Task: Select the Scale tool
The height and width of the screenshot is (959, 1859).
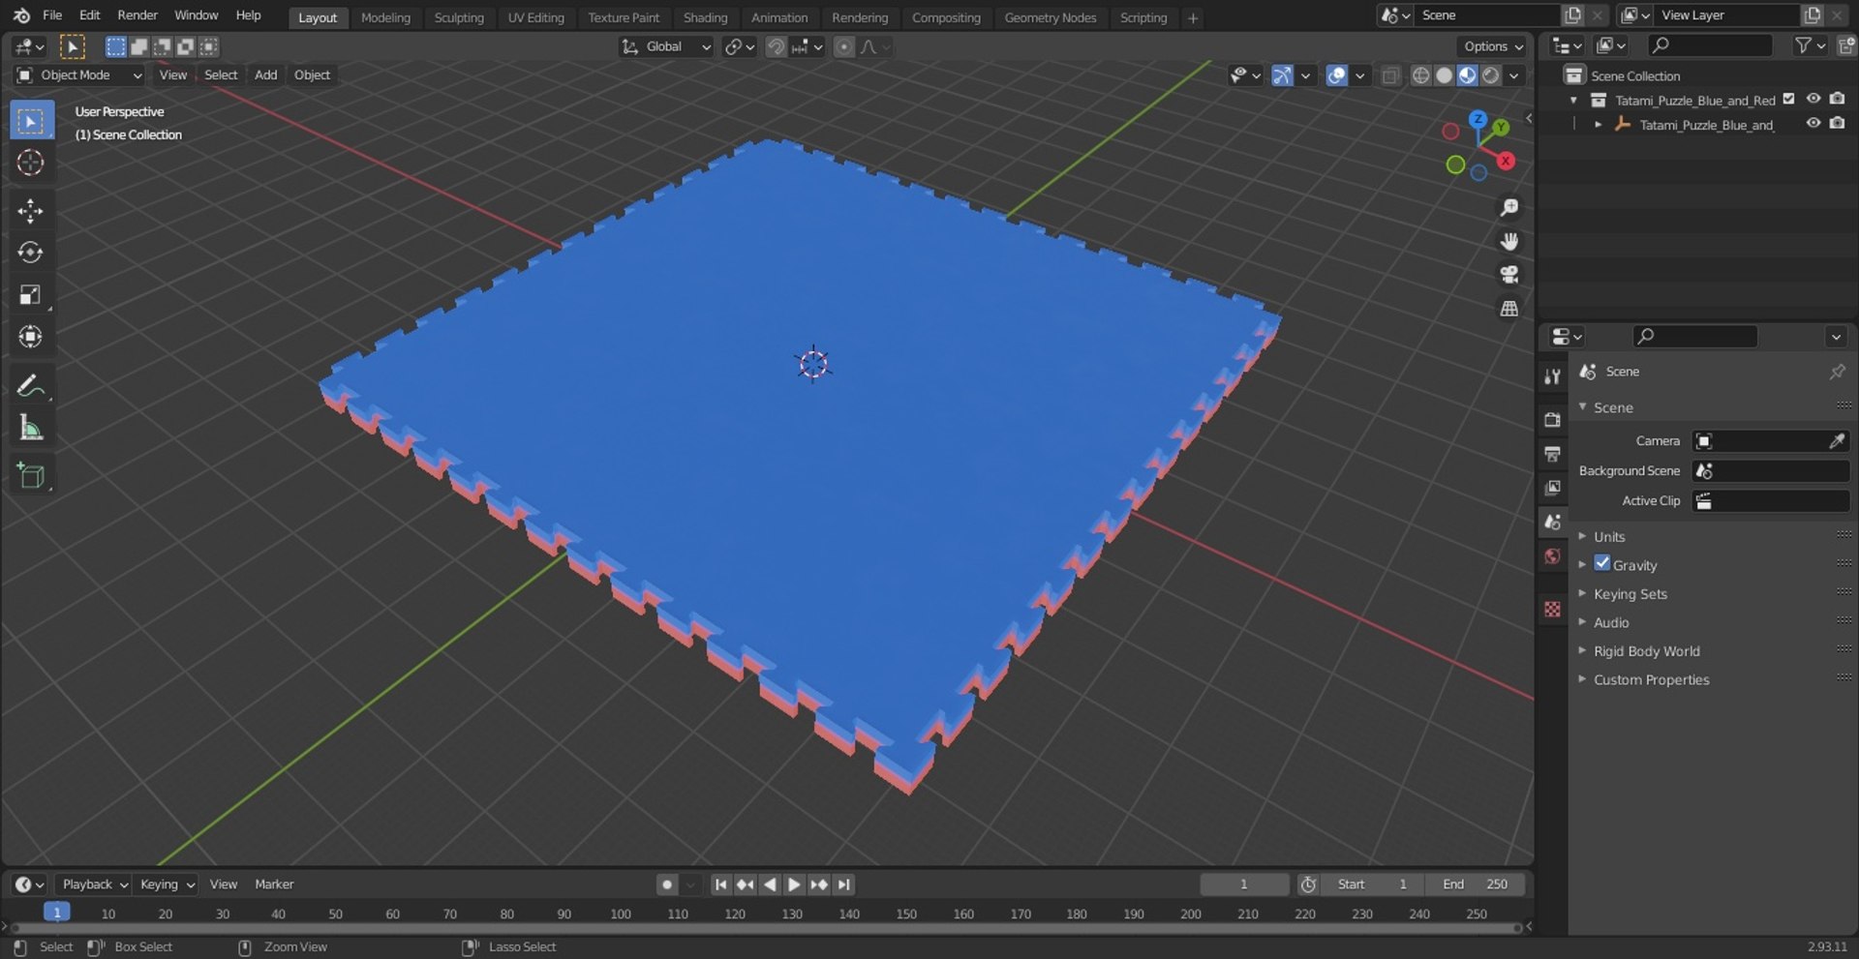Action: [31, 294]
